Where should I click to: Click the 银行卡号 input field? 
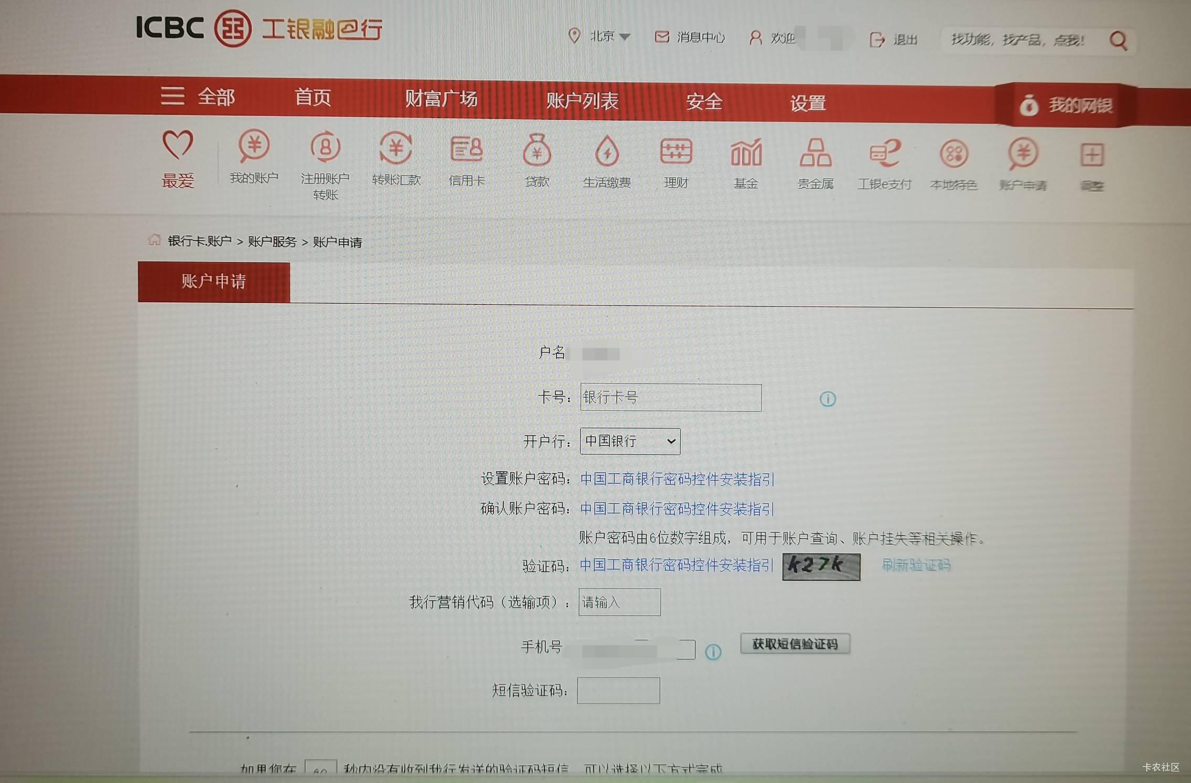coord(671,398)
